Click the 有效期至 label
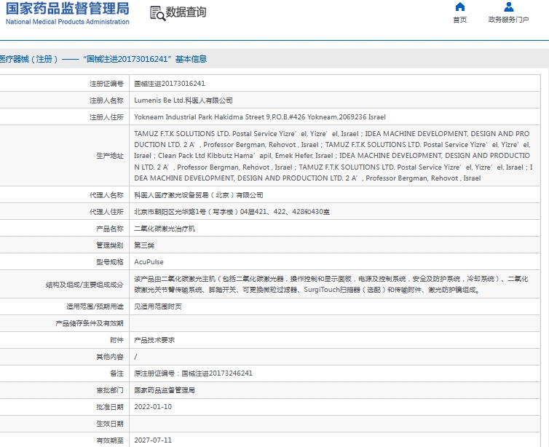Viewport: 549px width, 447px height. 110,440
